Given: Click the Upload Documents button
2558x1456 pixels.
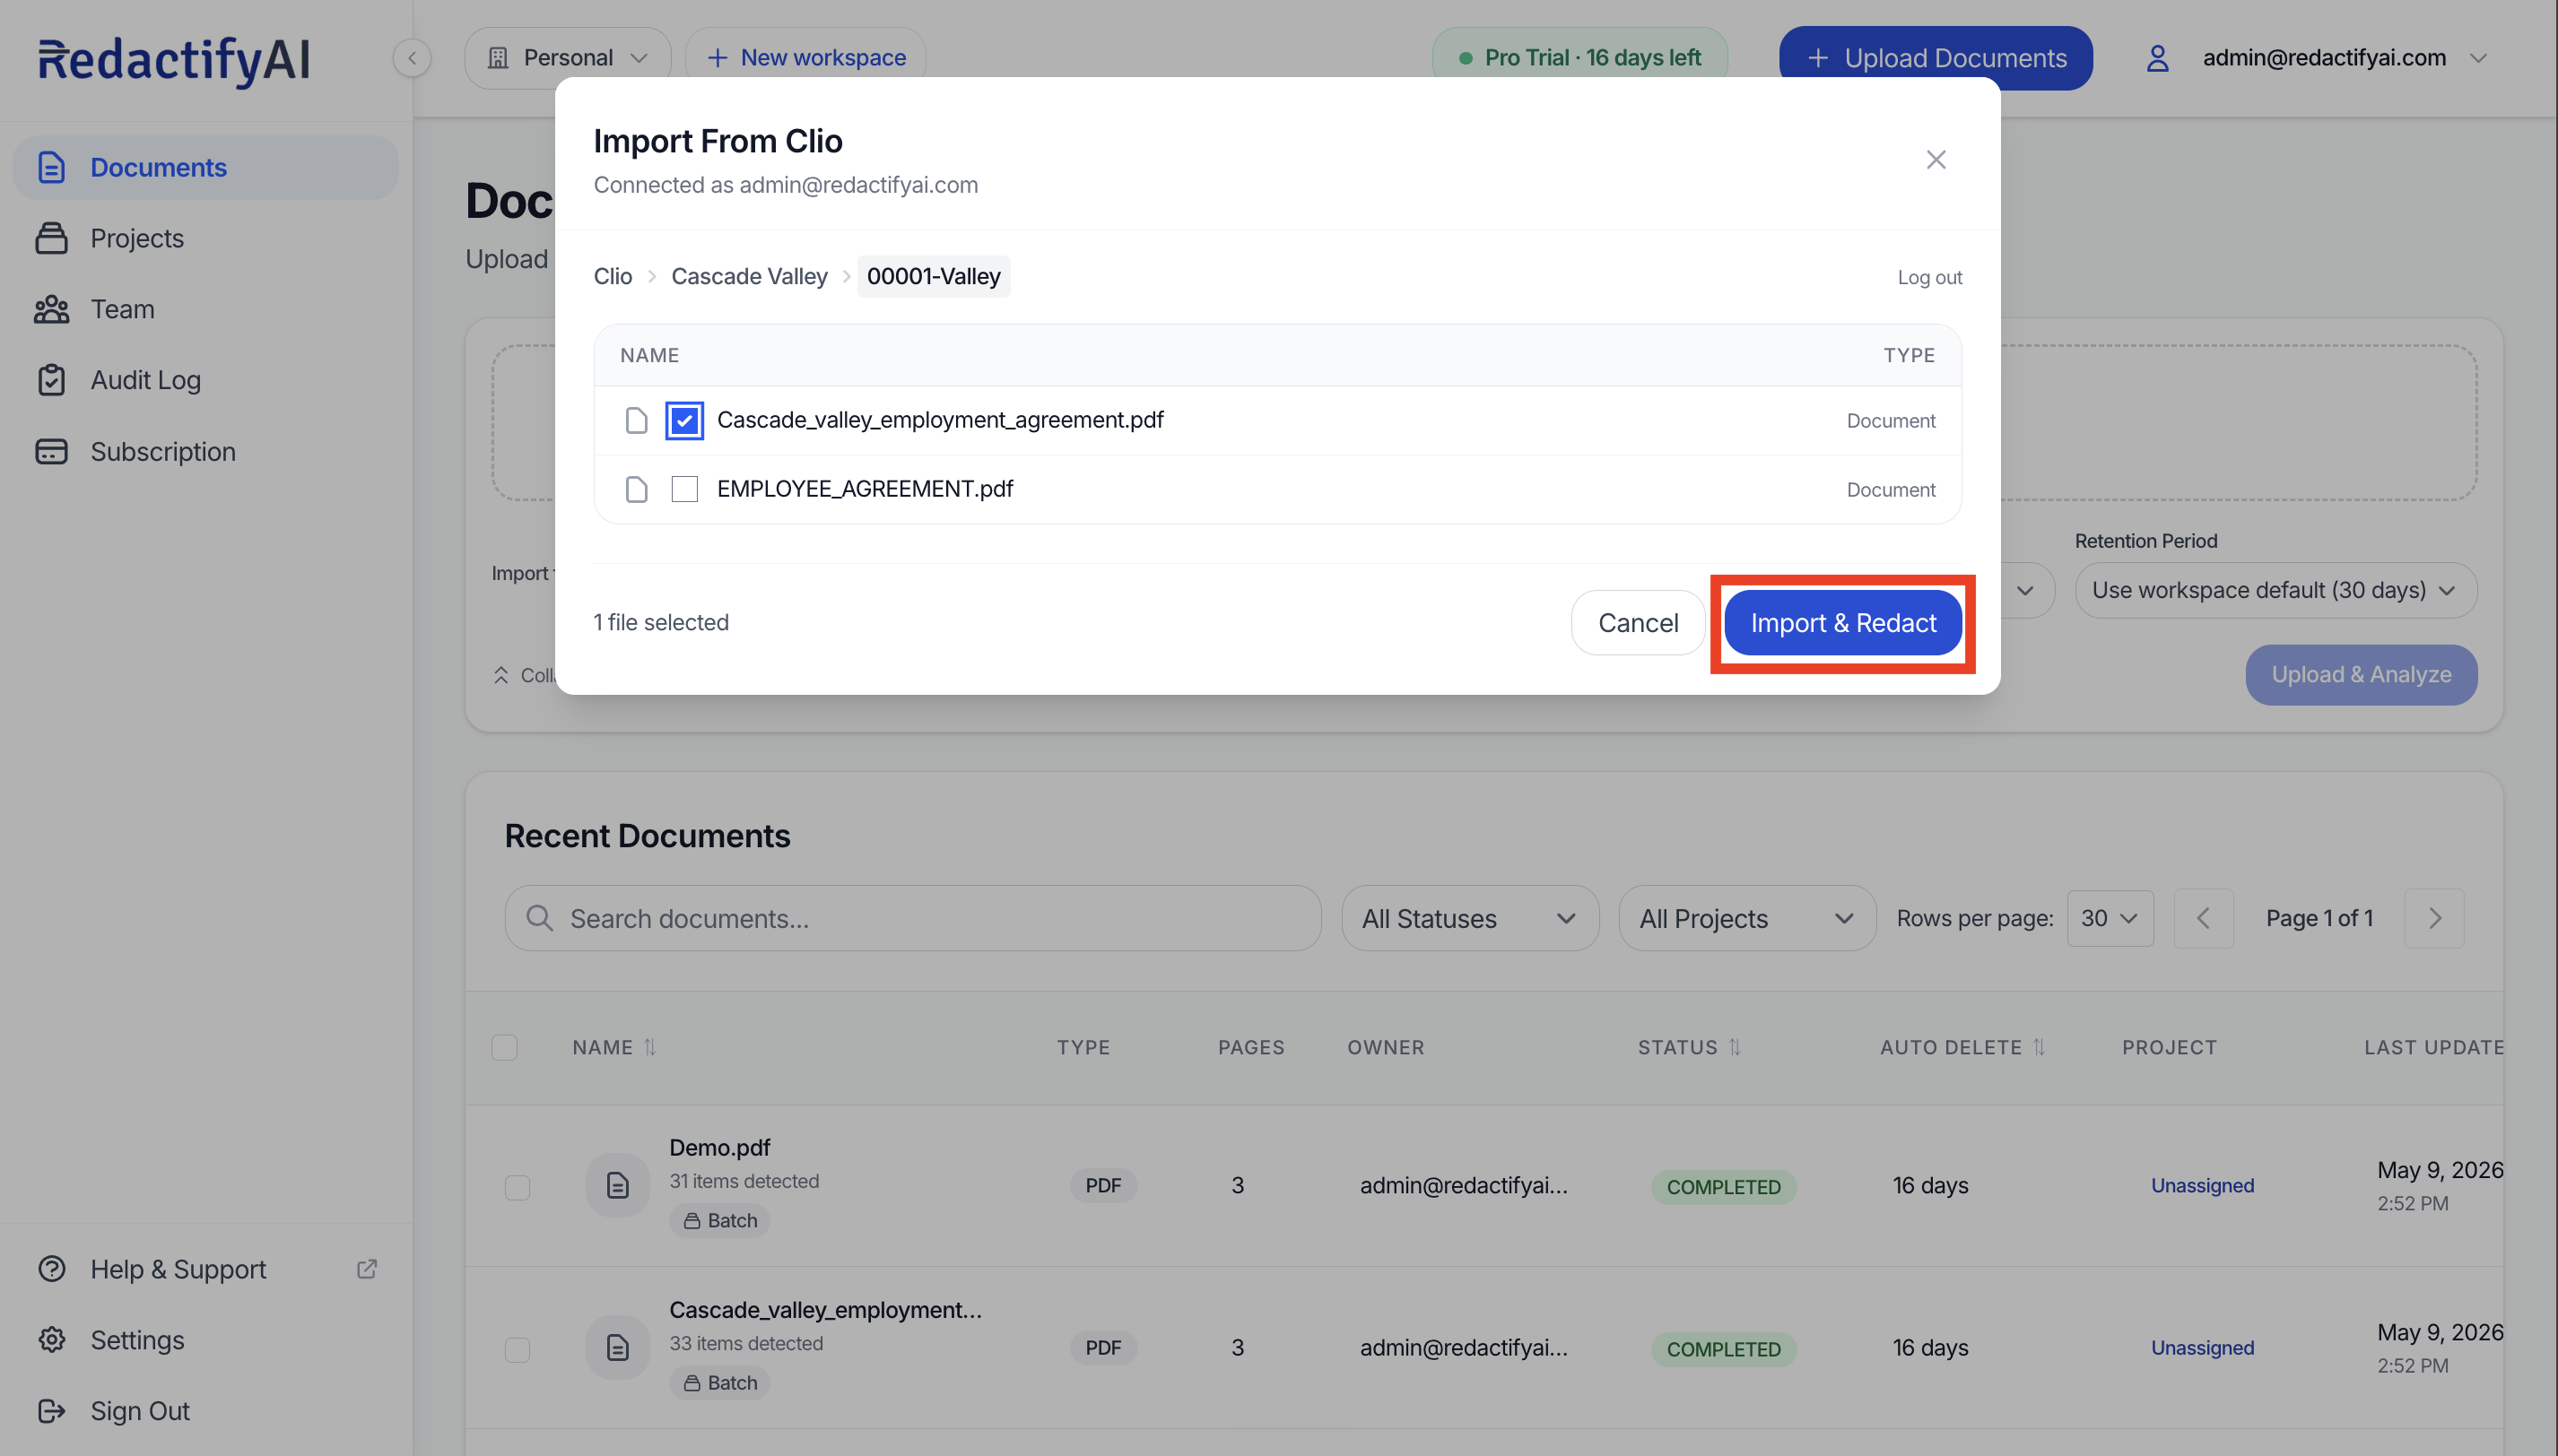Looking at the screenshot, I should point(1936,58).
